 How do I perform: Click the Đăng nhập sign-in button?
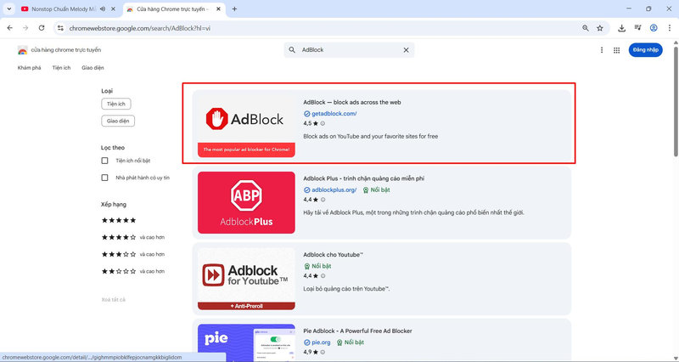point(645,50)
